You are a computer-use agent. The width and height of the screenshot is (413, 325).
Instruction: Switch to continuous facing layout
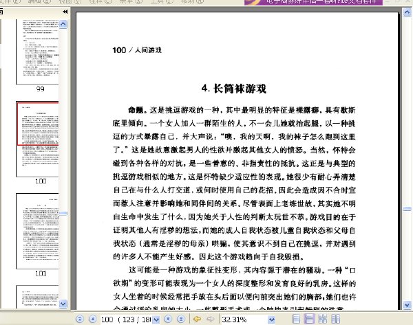tap(323, 320)
